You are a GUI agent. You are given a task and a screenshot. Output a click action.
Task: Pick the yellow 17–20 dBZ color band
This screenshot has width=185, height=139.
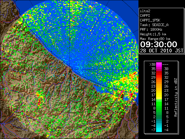pos(159,95)
